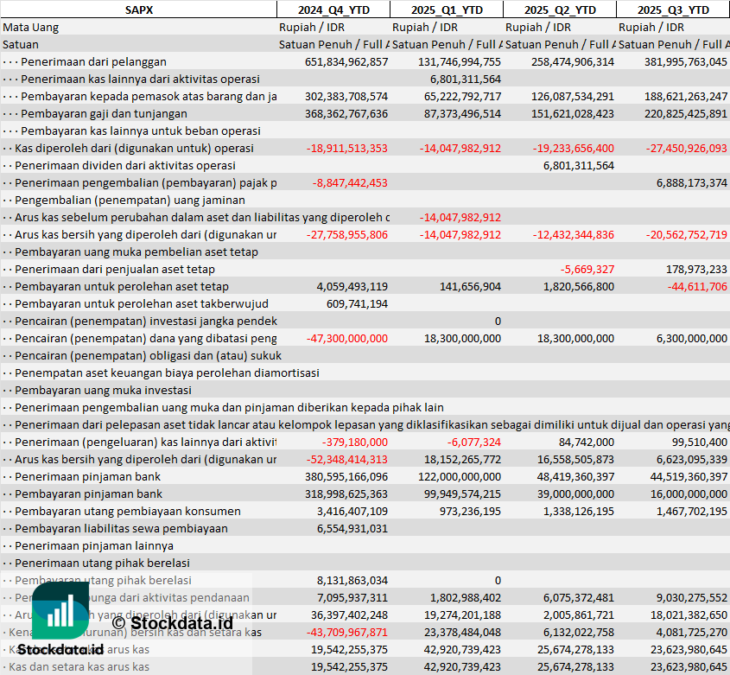730x675 pixels.
Task: Select the Satuan row label
Action: [x=21, y=44]
